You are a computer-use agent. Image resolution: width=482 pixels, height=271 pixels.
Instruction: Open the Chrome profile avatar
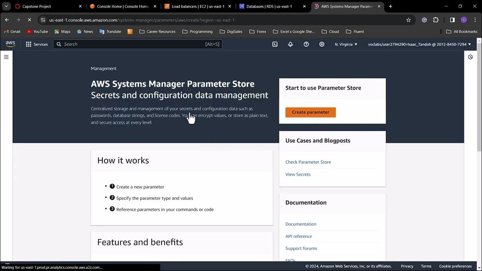click(464, 20)
